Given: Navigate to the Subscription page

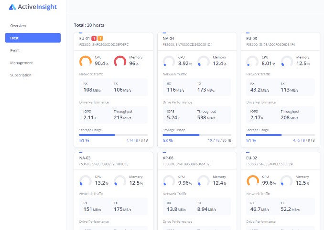Looking at the screenshot, I should pyautogui.click(x=21, y=75).
